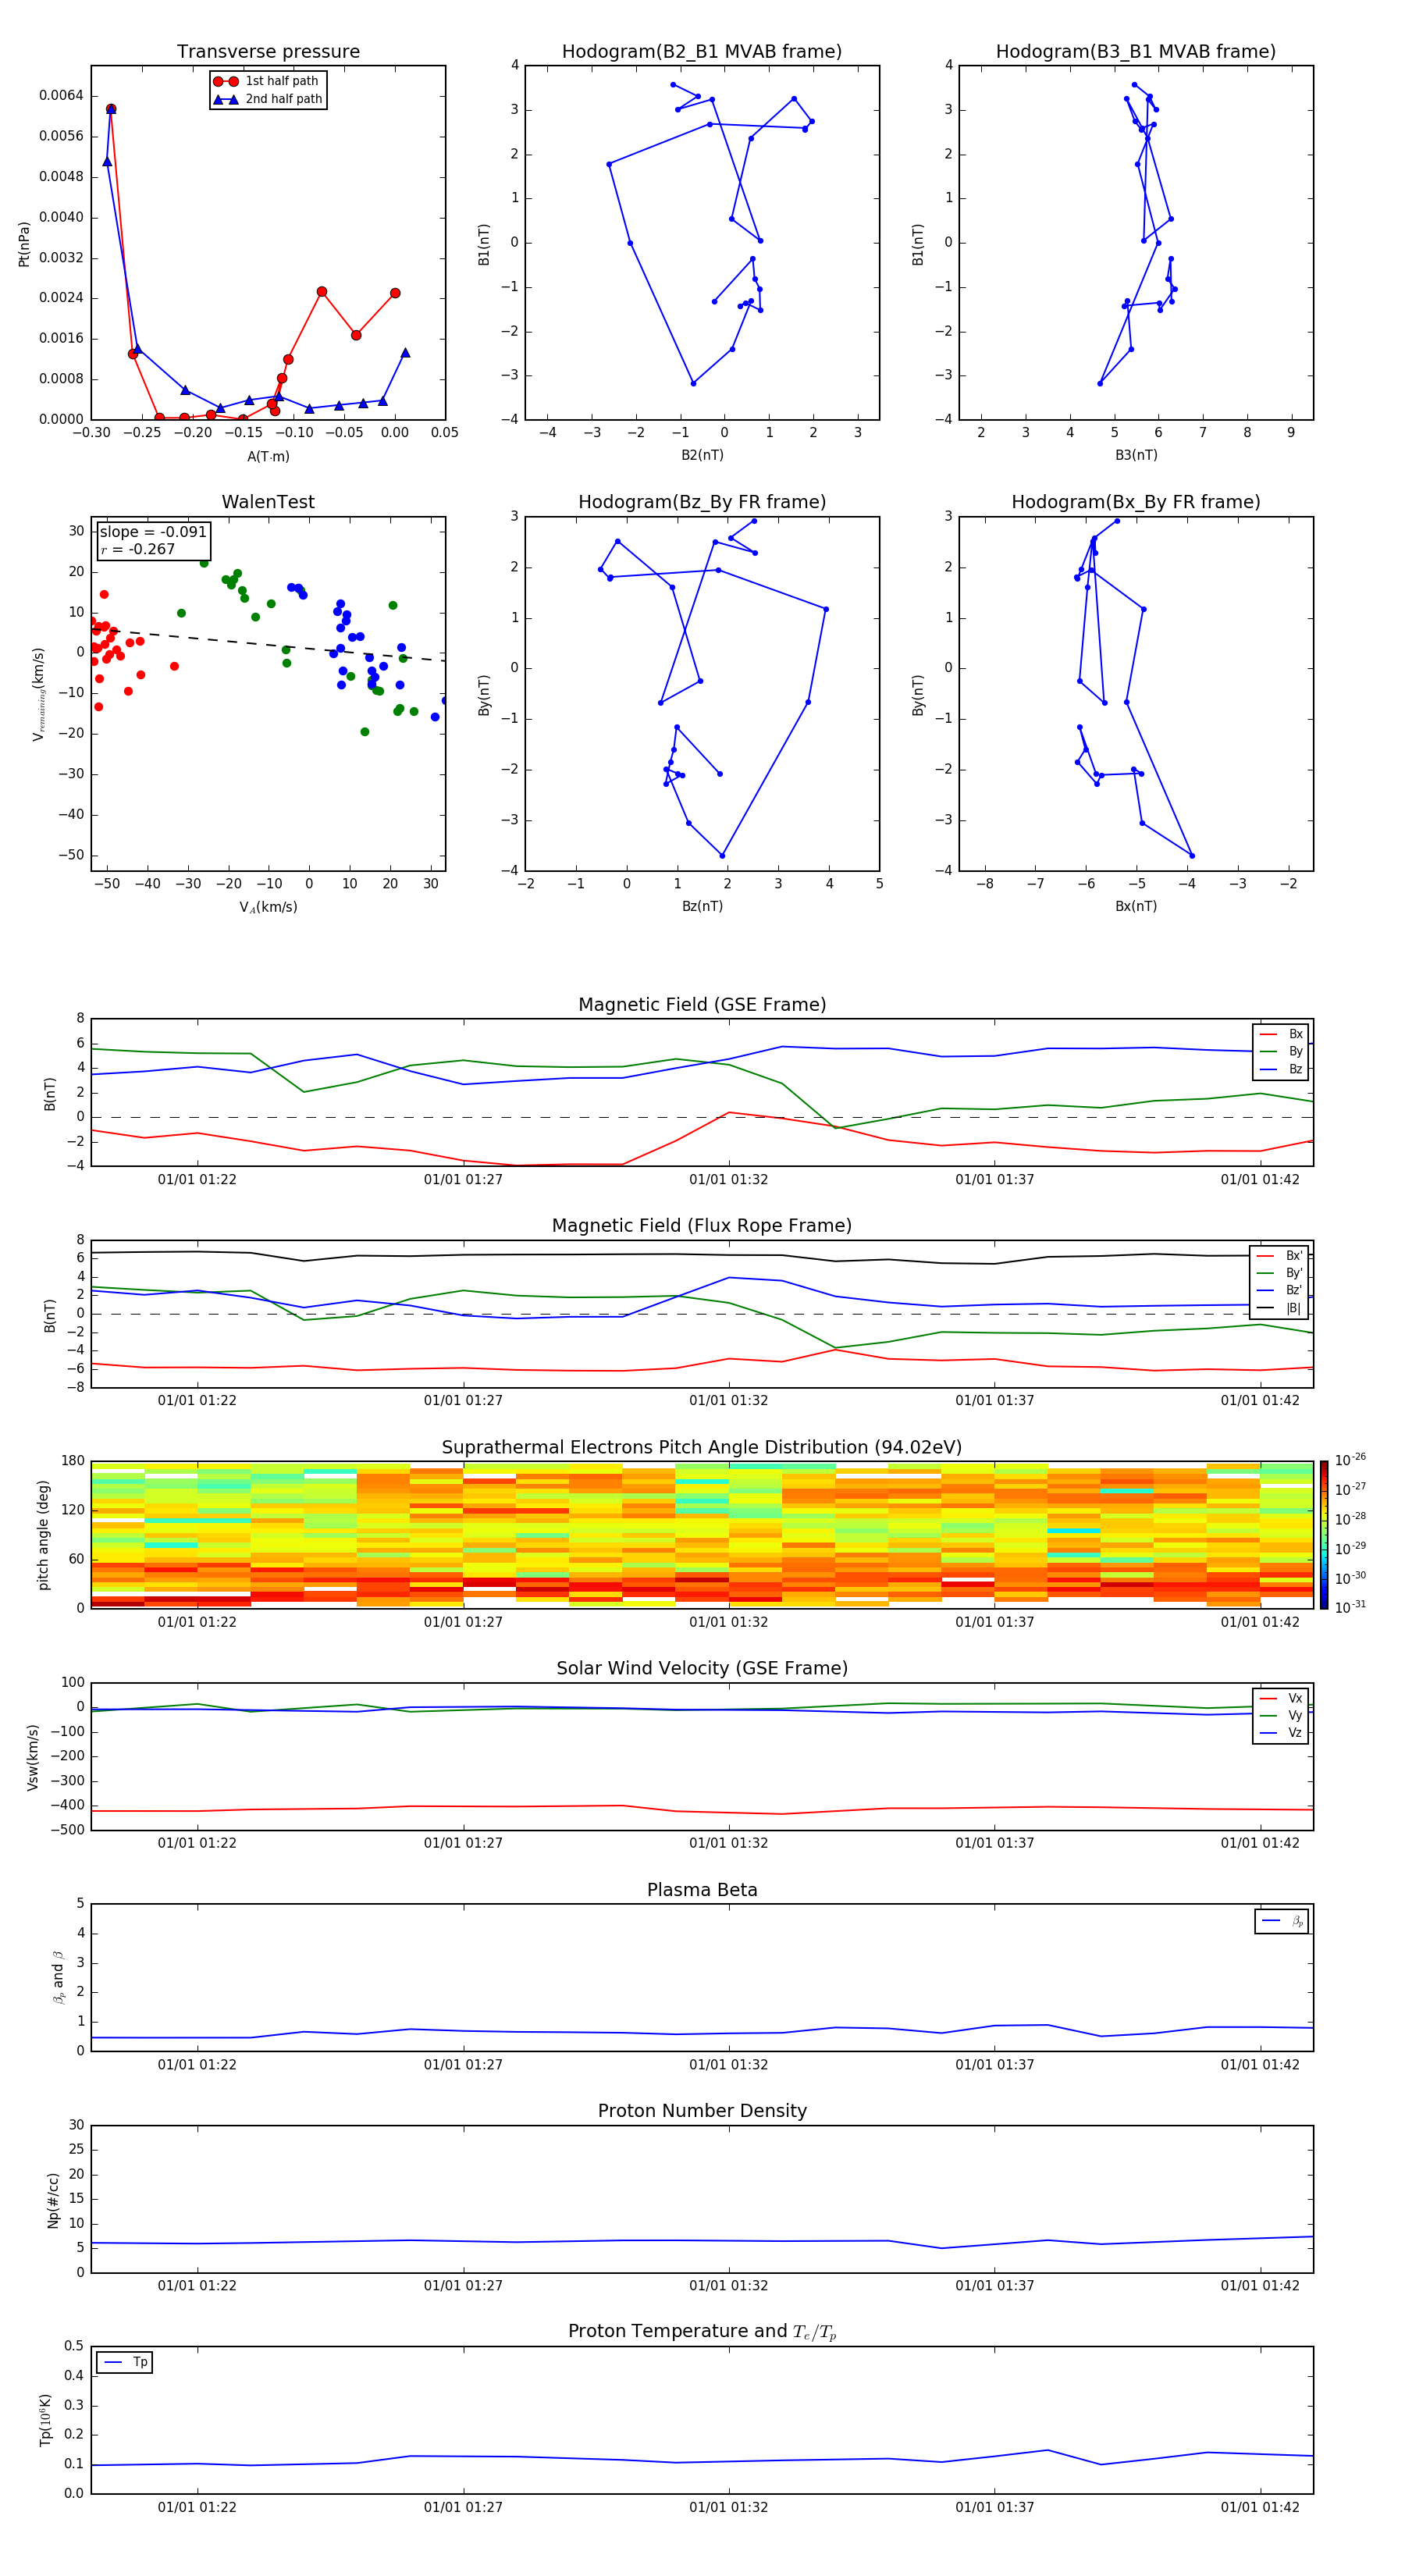Select the Bx' legend entry in Flux Rope panel
Image resolution: width=1405 pixels, height=2576 pixels.
click(1279, 1256)
